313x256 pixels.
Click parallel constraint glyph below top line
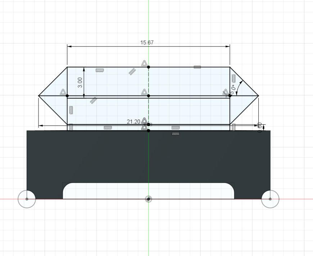[132, 71]
